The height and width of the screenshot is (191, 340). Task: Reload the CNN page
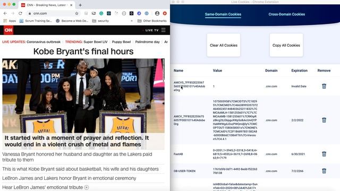tap(20, 13)
